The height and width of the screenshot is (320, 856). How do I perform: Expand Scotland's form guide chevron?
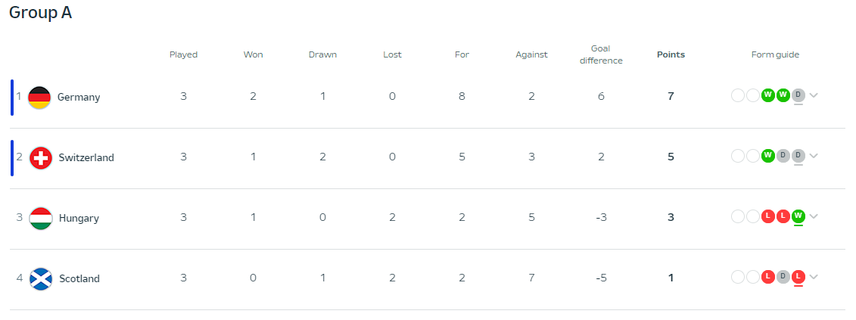tap(814, 277)
